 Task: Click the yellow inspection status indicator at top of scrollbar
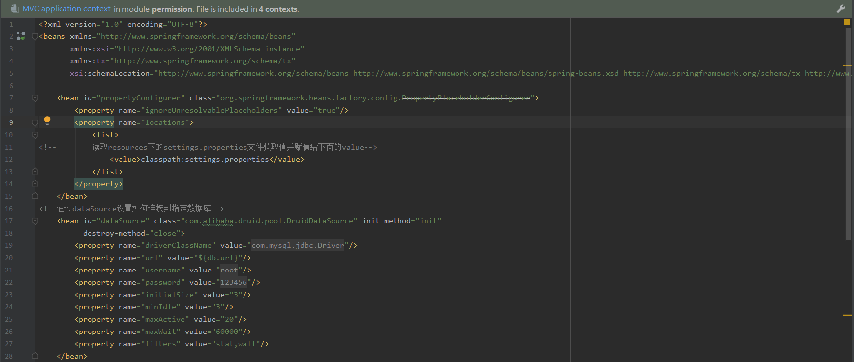[847, 22]
